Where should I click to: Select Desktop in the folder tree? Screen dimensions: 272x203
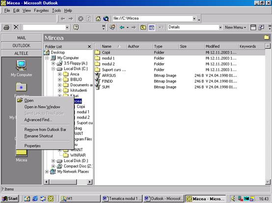pyautogui.click(x=58, y=52)
